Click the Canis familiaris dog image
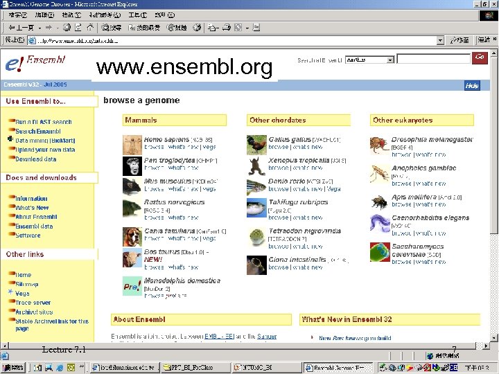The width and height of the screenshot is (499, 374). (132, 237)
